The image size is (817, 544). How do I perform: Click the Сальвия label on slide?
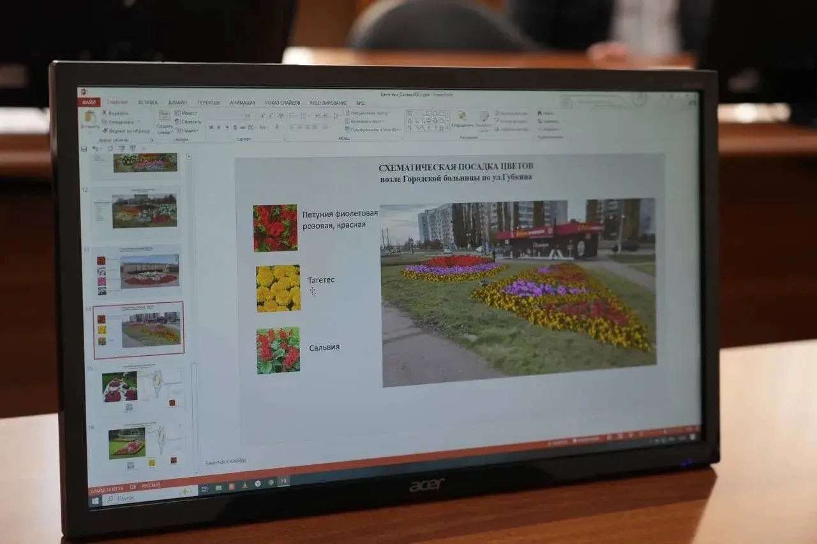[x=324, y=348]
